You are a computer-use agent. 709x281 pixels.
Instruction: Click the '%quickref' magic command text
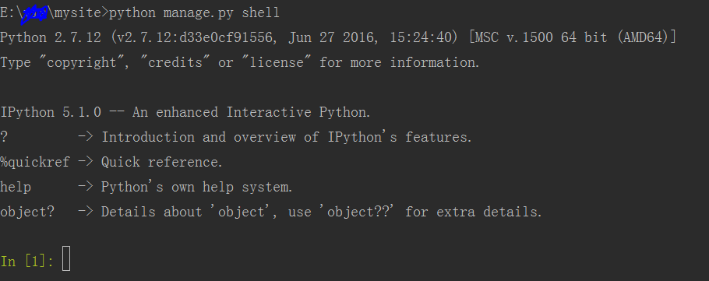click(x=35, y=162)
